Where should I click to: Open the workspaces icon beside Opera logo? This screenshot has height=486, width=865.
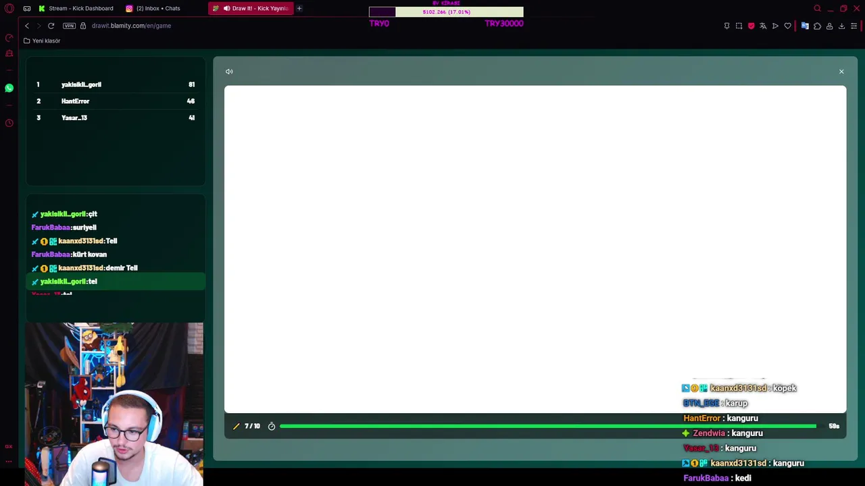[26, 8]
